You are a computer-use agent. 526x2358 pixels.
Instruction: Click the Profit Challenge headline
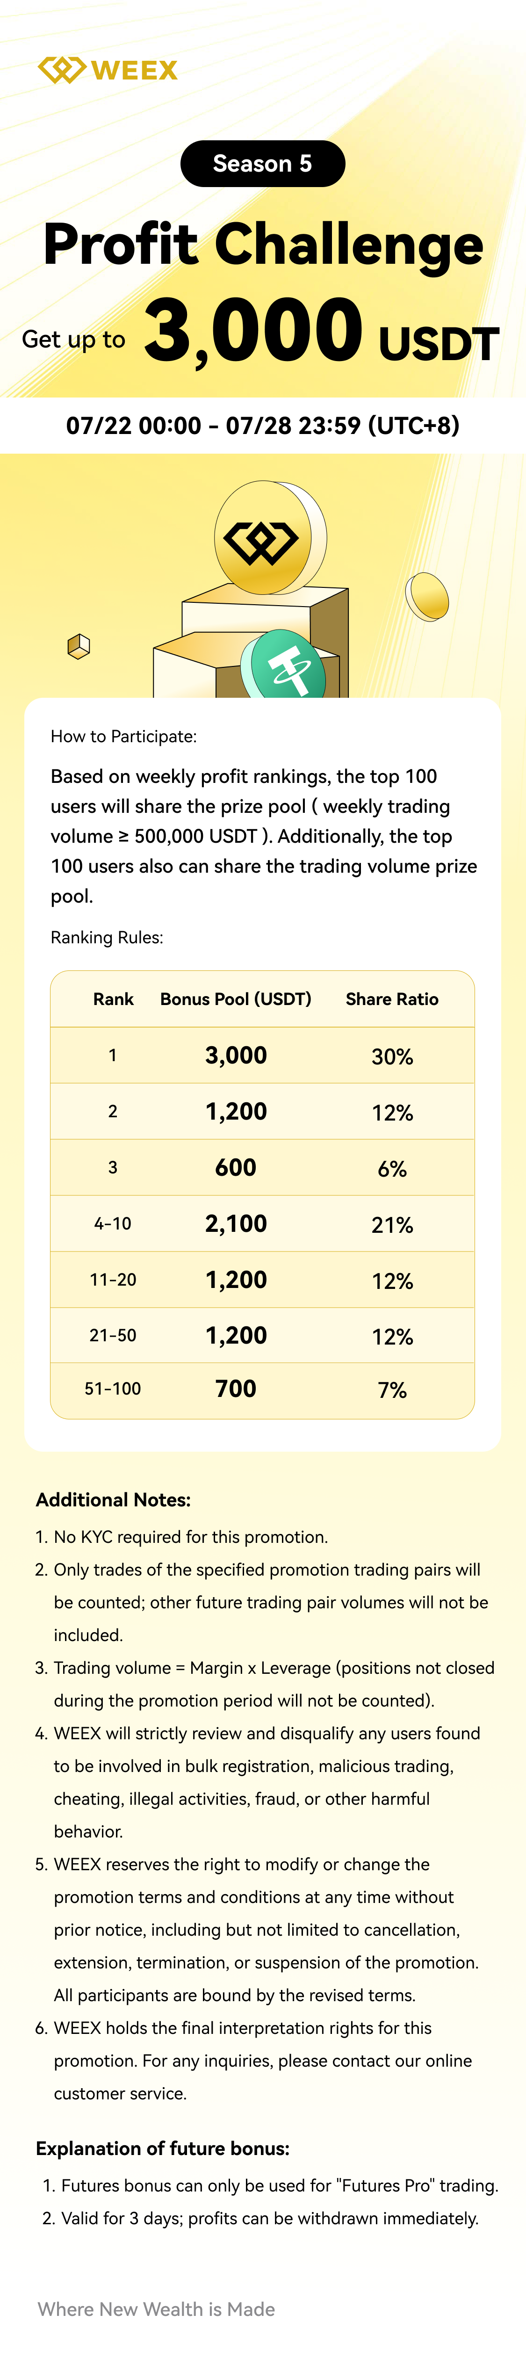coord(263,245)
